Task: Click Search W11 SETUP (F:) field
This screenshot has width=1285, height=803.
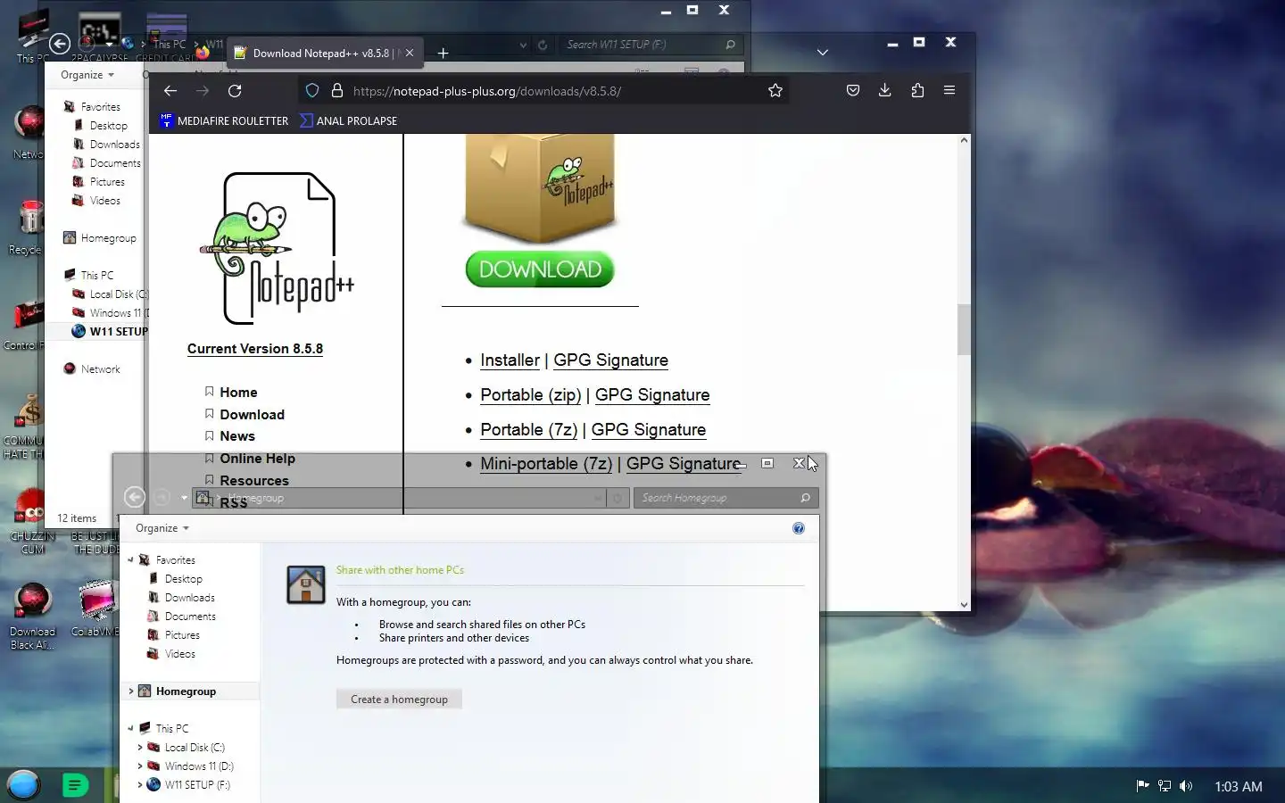Action: (651, 45)
